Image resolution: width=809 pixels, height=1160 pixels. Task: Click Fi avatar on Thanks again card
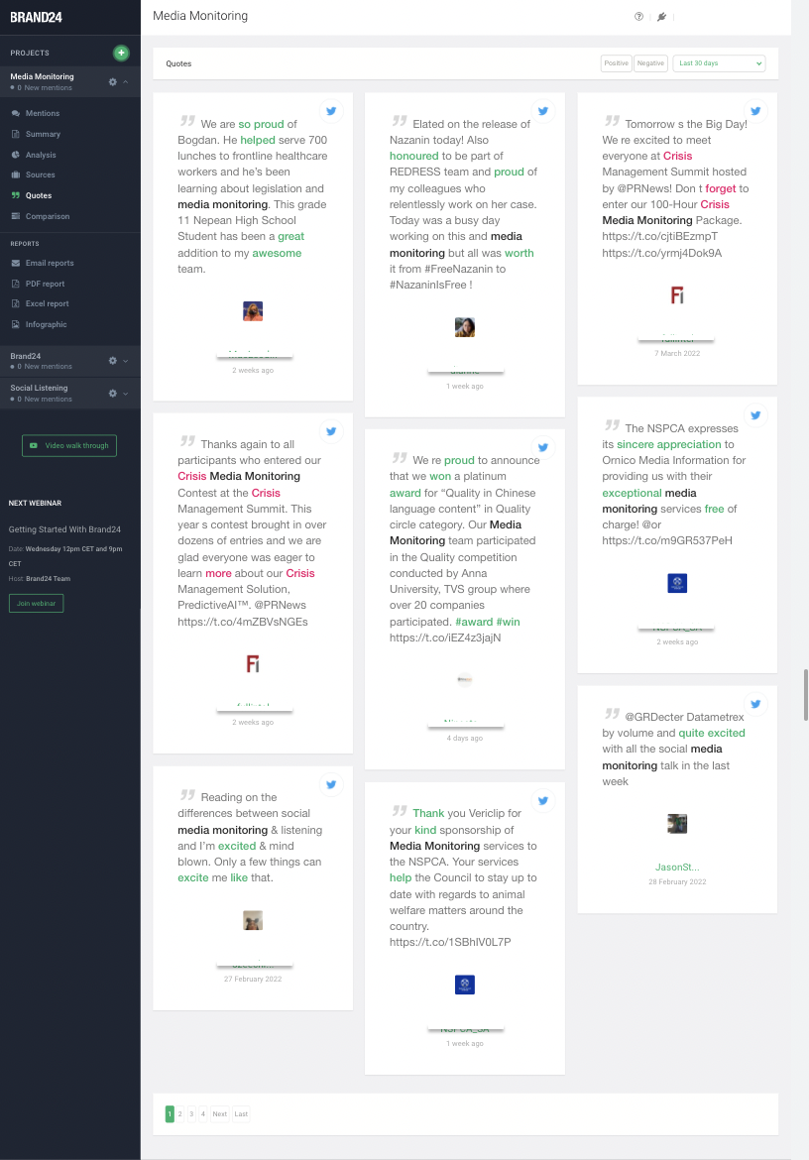coord(253,663)
